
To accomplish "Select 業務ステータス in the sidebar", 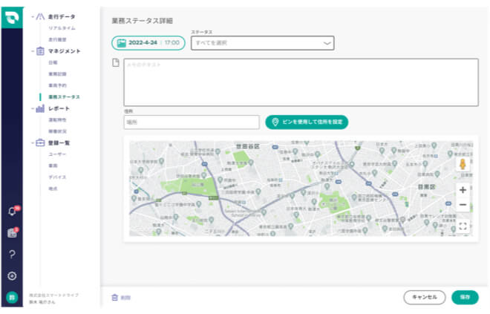I will tap(64, 97).
